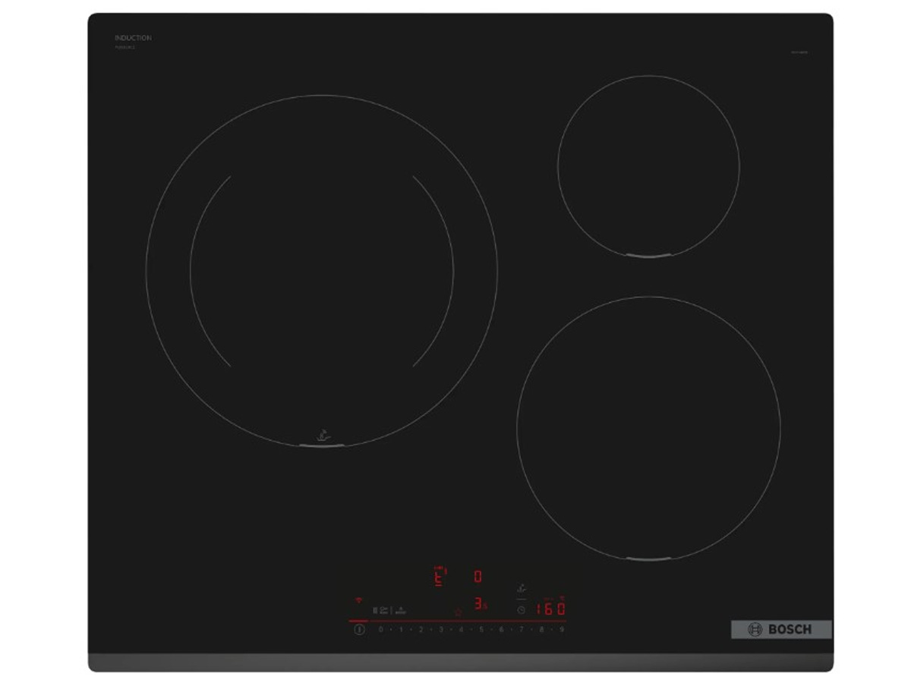
Task: Click the Bosch logo badge
Action: 781,629
